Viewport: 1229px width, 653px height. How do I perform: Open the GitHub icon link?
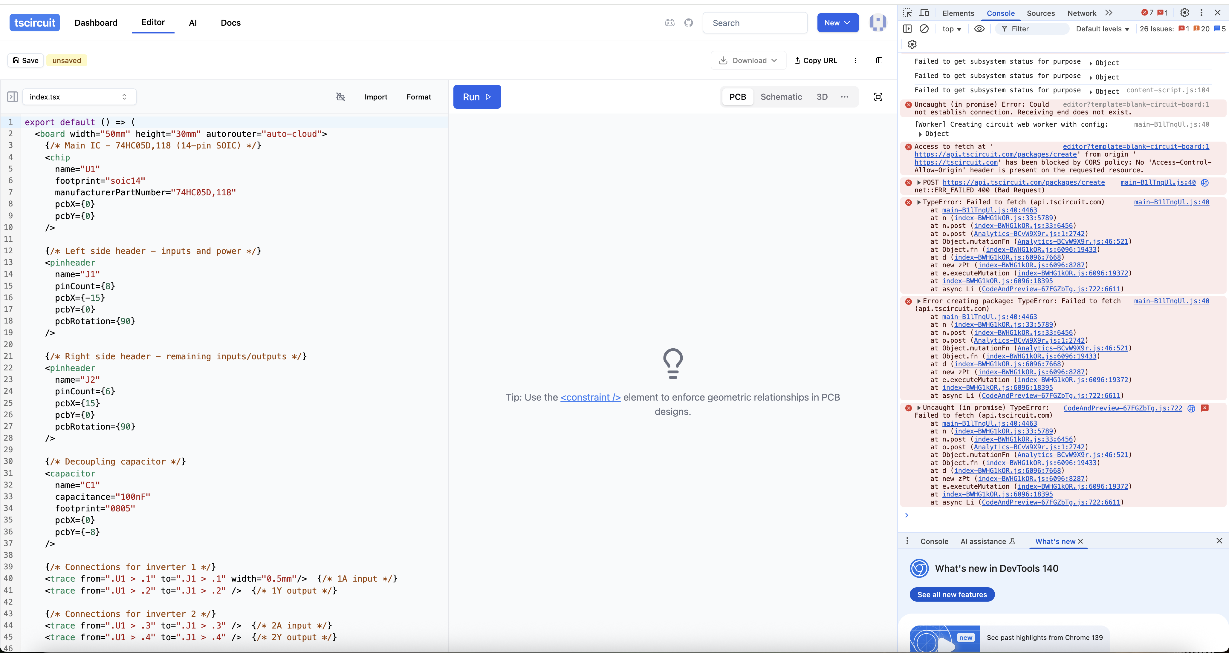point(688,23)
